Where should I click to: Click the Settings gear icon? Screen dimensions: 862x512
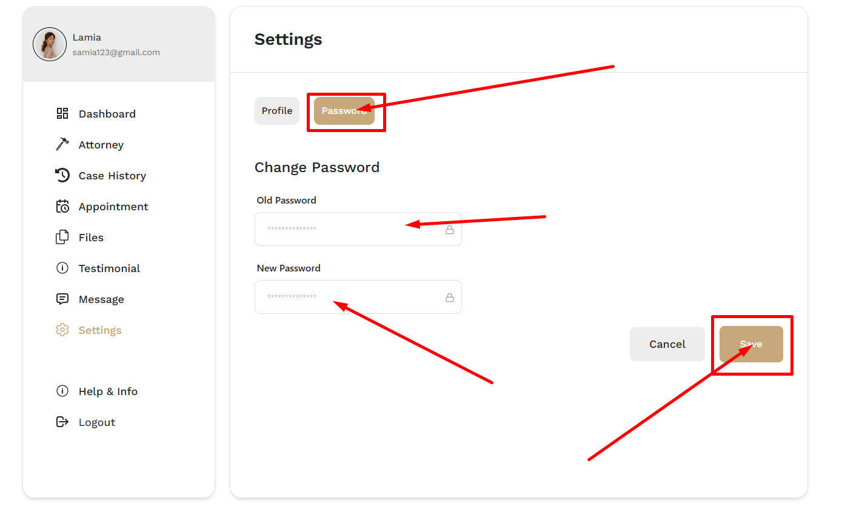tap(62, 330)
